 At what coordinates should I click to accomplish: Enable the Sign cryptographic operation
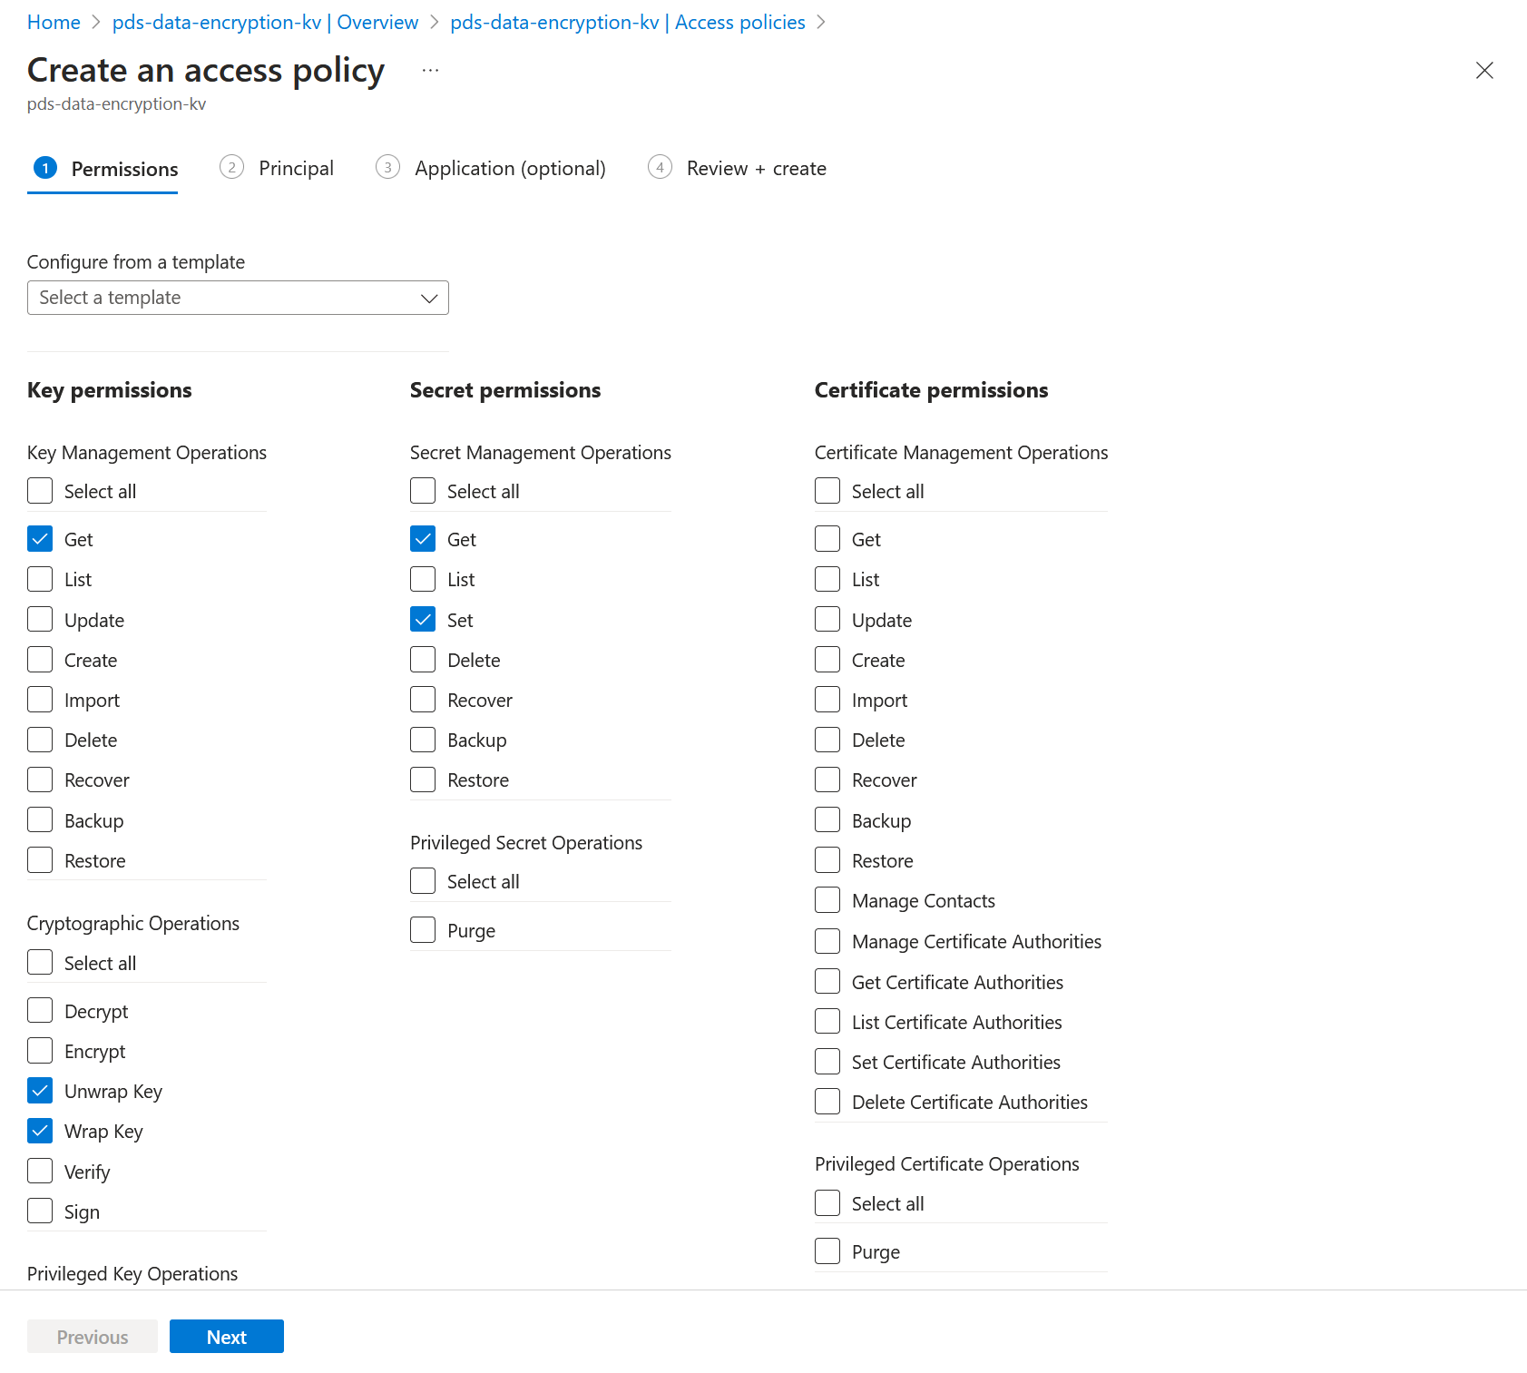[x=39, y=1211]
